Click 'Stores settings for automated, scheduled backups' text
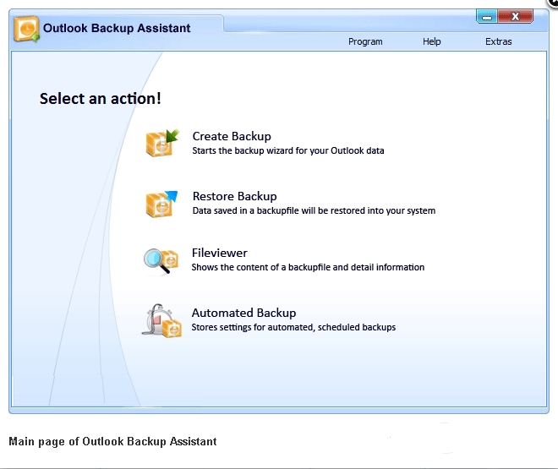This screenshot has height=469, width=558. click(293, 327)
